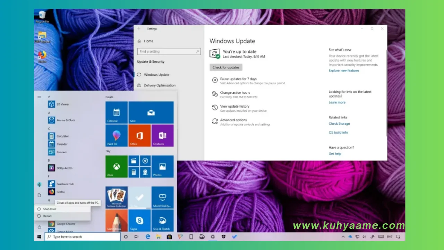Viewport: 444px width, 250px height.
Task: Open the Mixed Reality tile
Action: click(162, 198)
